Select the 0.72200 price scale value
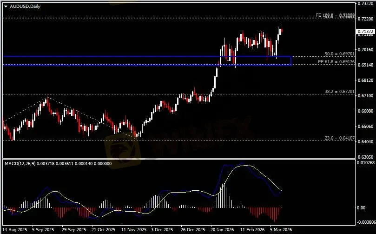The height and width of the screenshot is (234, 376). click(365, 19)
